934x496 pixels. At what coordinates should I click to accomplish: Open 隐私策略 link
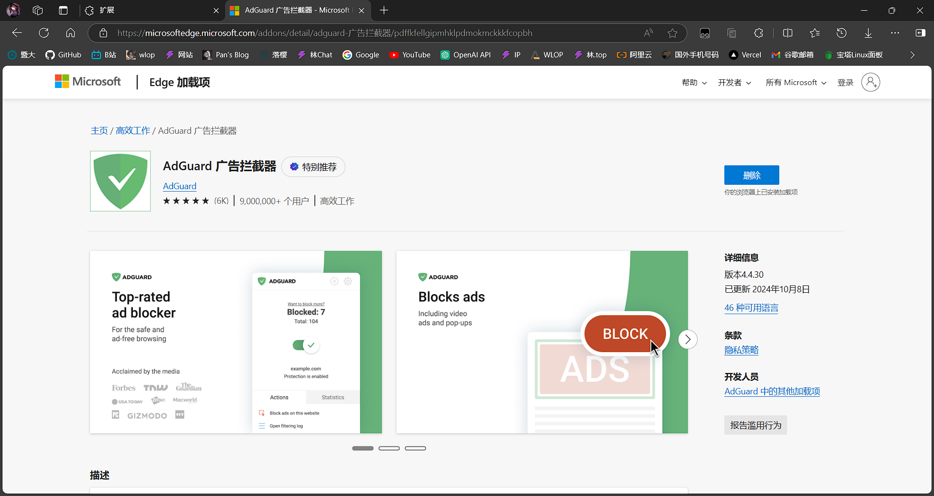741,350
